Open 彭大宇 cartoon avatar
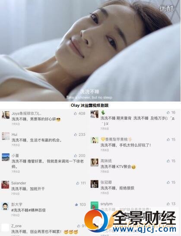This screenshot has height=236, width=181. [5, 206]
